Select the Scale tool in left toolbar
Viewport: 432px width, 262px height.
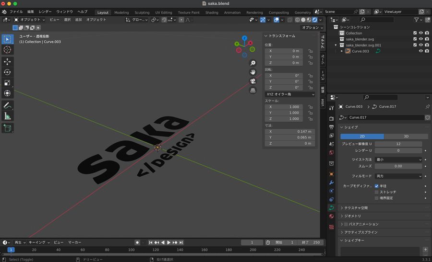point(7,83)
